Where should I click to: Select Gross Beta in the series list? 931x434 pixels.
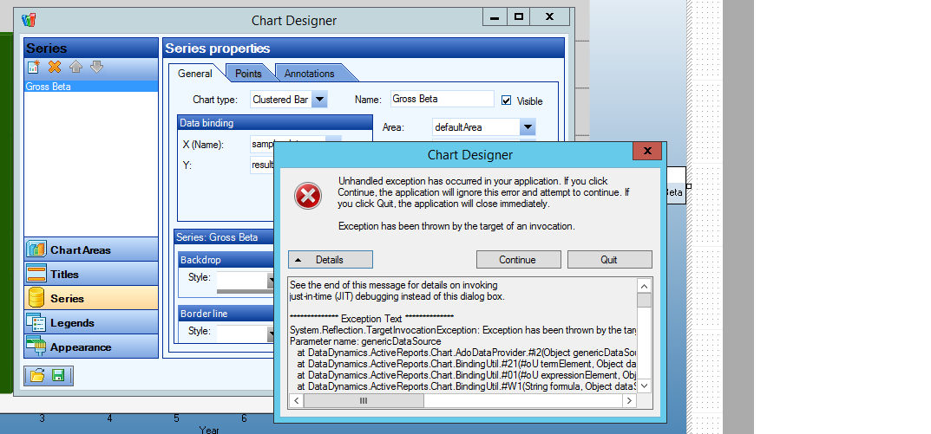(x=91, y=87)
